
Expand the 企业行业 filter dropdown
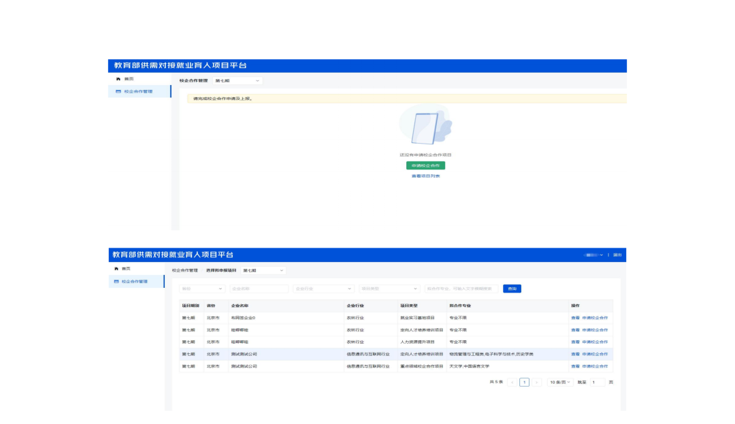(323, 289)
